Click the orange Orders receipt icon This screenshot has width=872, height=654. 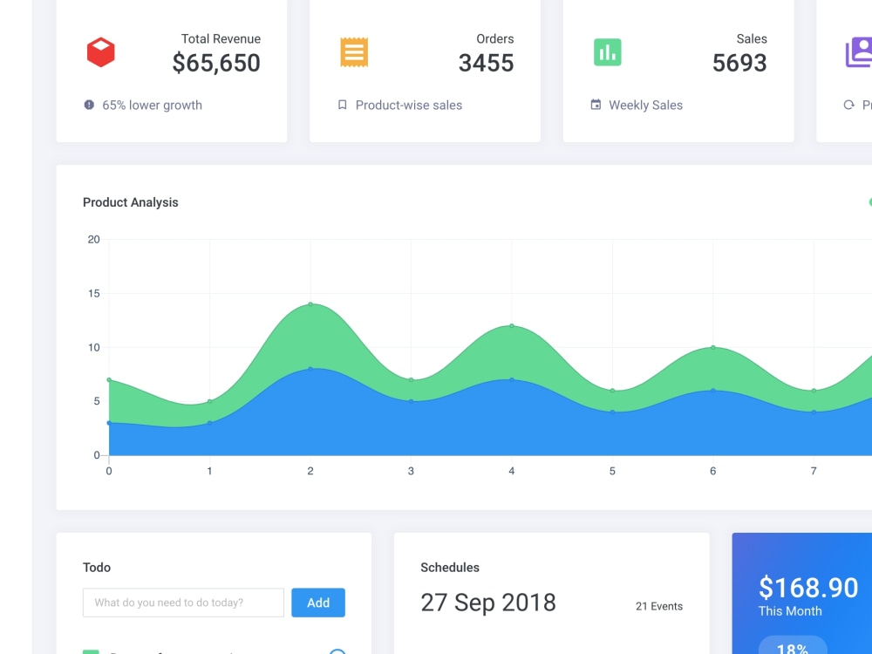point(354,51)
